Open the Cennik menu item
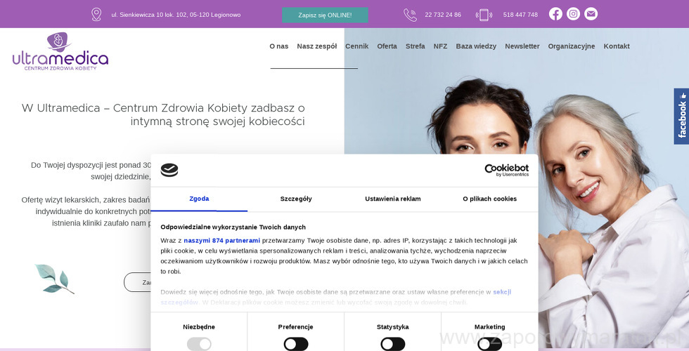Screen dimensions: 689x351 tap(357, 46)
